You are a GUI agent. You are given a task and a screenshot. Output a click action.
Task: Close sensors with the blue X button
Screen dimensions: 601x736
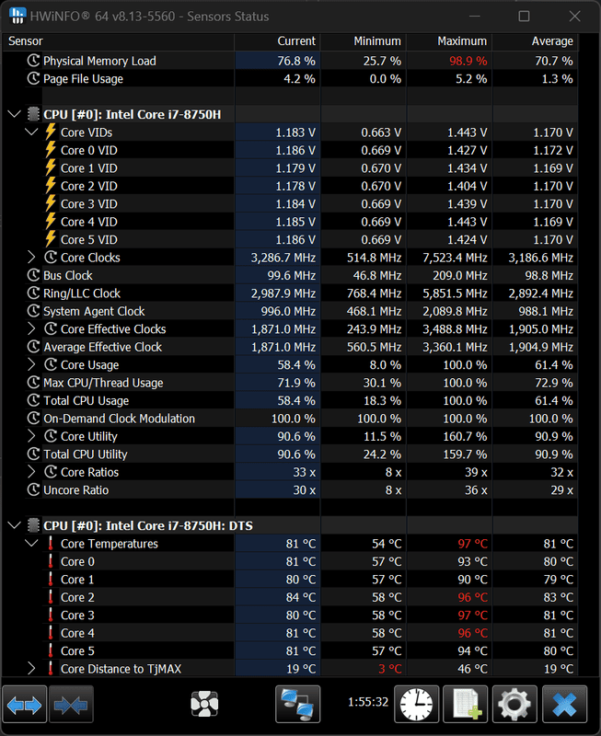coord(564,704)
